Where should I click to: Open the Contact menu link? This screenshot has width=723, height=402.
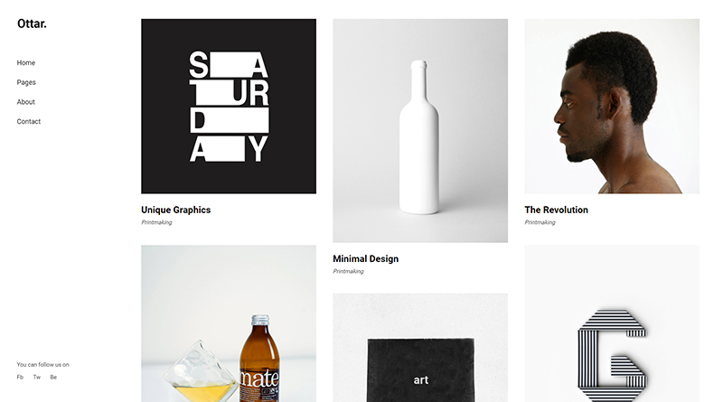click(29, 122)
